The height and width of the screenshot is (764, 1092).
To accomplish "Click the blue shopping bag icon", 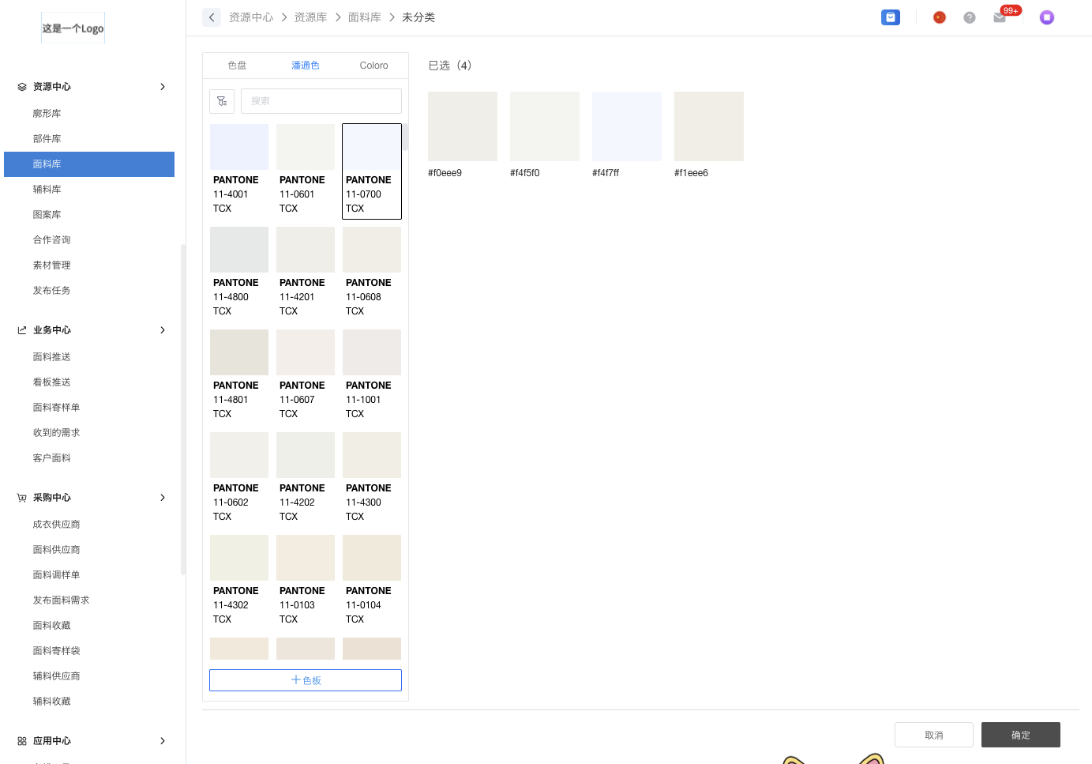I will pos(890,17).
